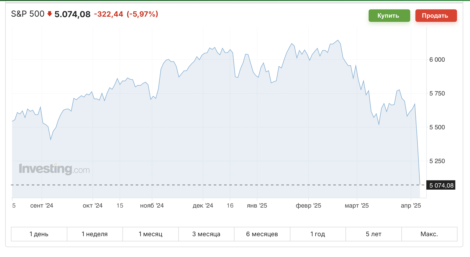The image size is (470, 257).
Task: Switch to the 1 месяц range
Action: pyautogui.click(x=151, y=234)
